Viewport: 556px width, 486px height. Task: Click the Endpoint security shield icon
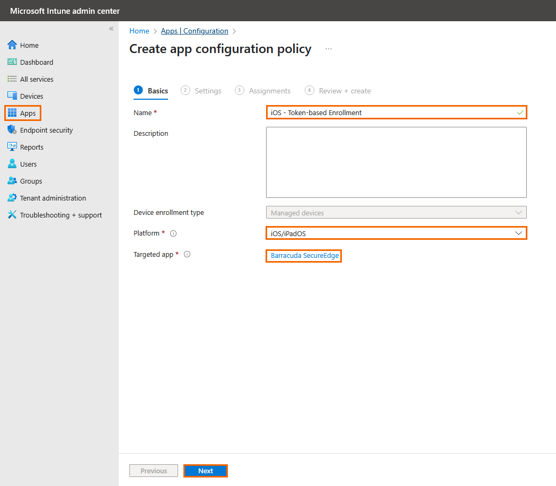12,129
